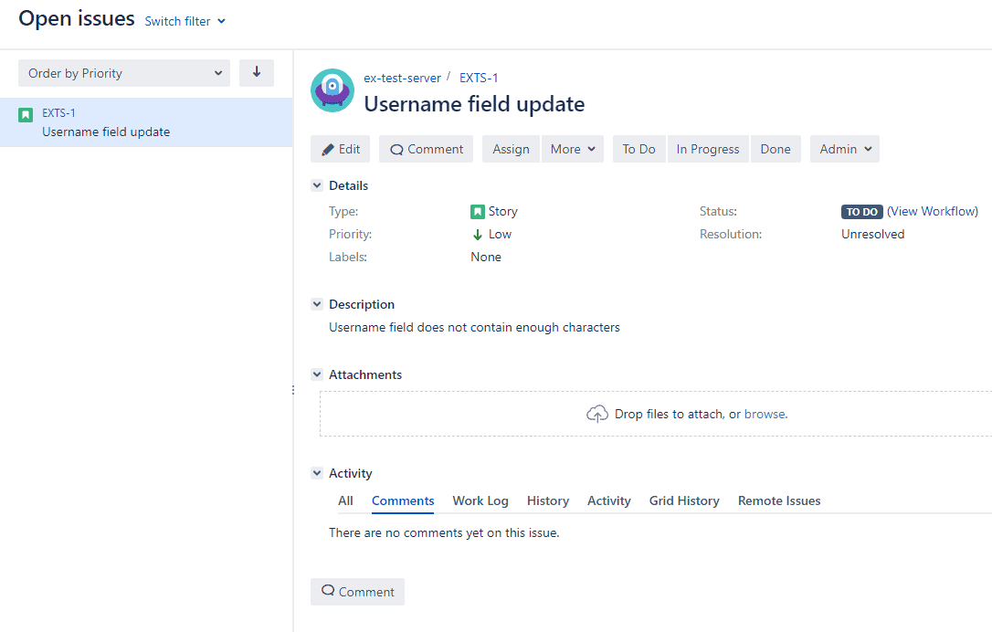The image size is (992, 632).
Task: Click the Assign button
Action: pyautogui.click(x=512, y=149)
